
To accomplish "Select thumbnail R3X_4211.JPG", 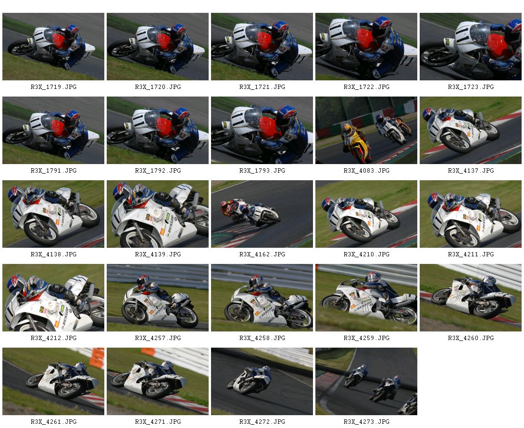I will click(471, 214).
